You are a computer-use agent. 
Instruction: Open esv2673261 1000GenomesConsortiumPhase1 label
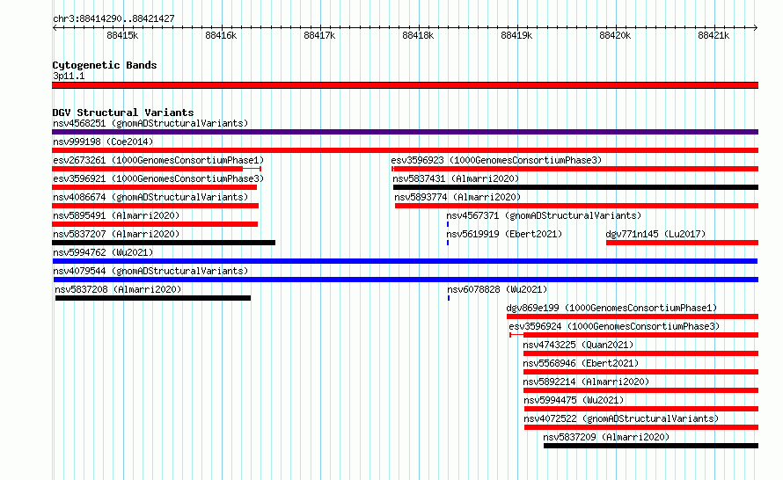pos(158,160)
